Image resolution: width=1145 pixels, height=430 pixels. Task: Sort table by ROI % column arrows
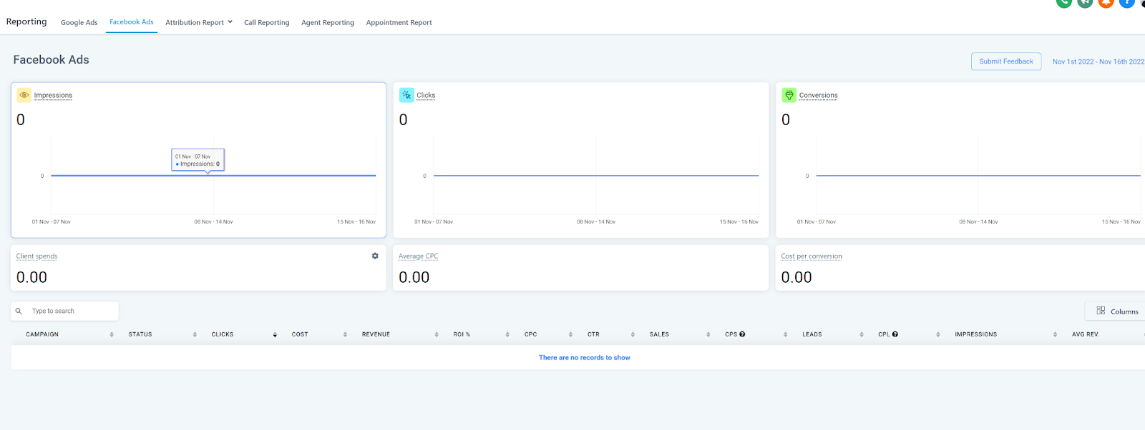pyautogui.click(x=507, y=334)
